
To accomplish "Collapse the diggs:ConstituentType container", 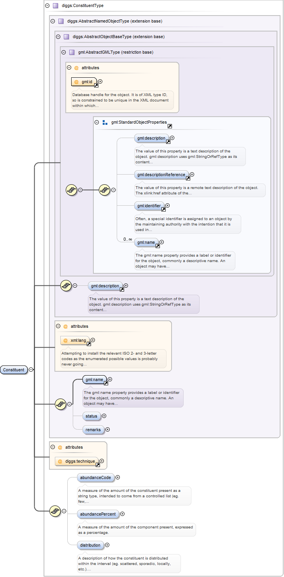I will pyautogui.click(x=47, y=6).
